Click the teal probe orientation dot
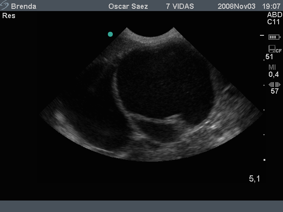 pyautogui.click(x=110, y=34)
